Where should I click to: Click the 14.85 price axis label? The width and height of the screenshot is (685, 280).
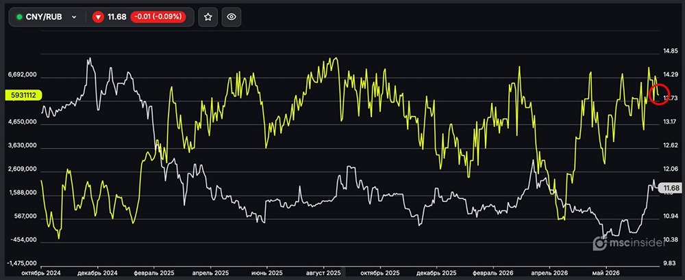click(x=671, y=51)
